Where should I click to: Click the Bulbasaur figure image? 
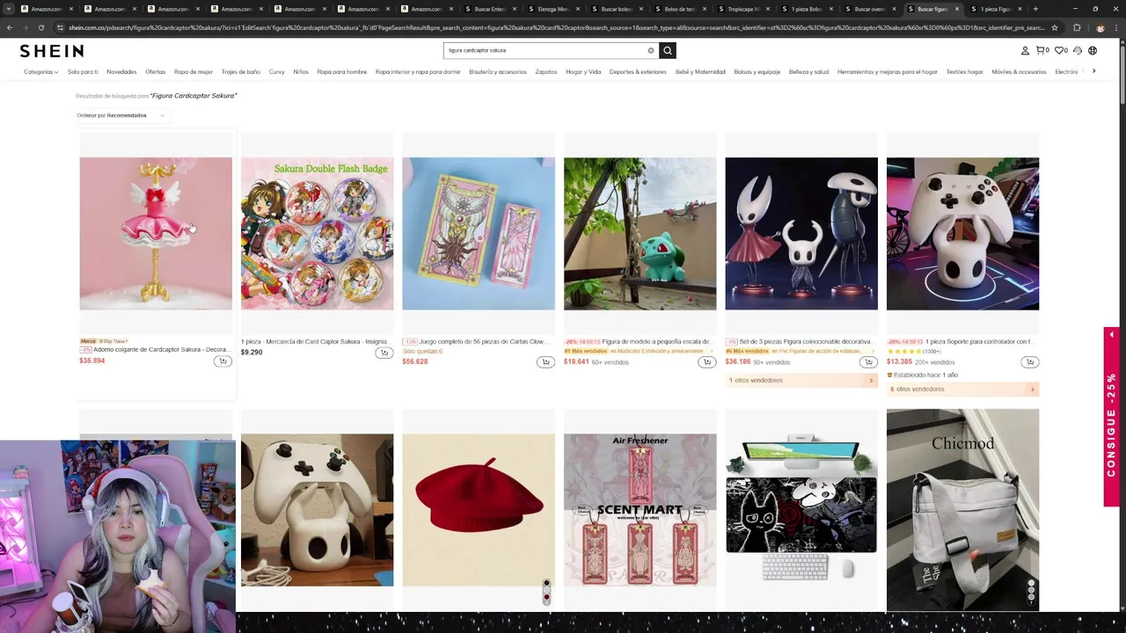640,234
